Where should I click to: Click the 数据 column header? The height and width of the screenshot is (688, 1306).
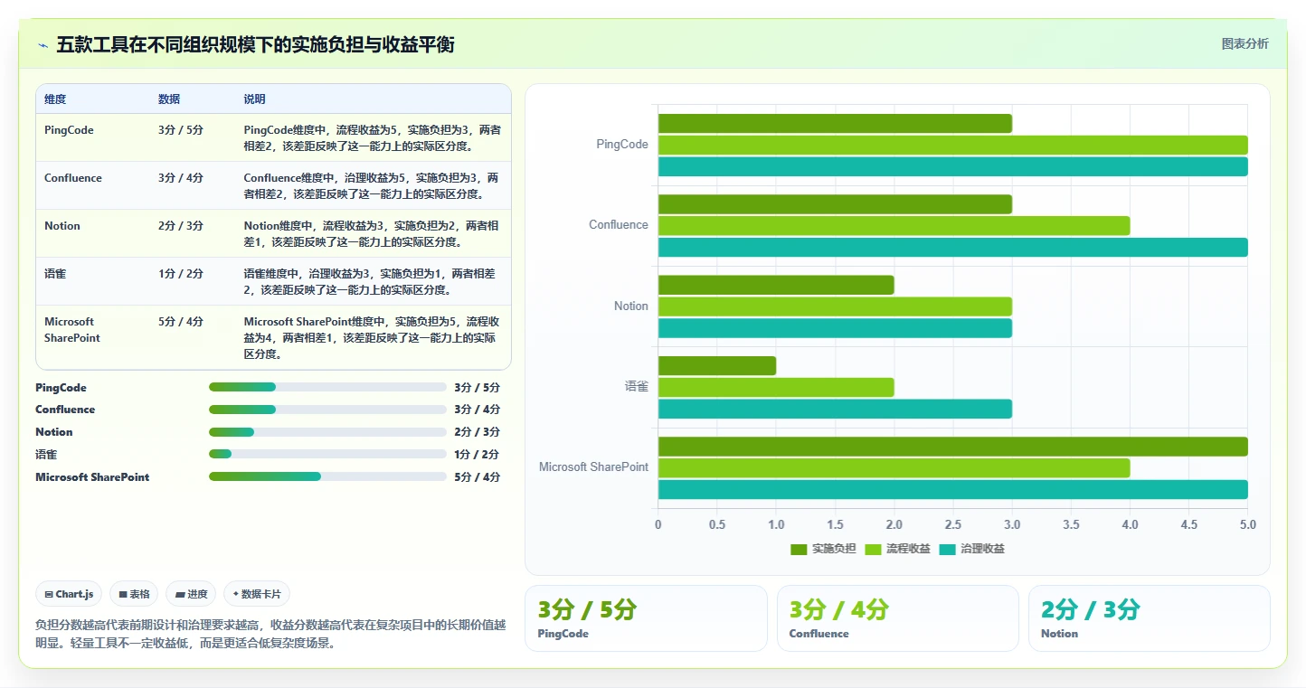pyautogui.click(x=169, y=99)
